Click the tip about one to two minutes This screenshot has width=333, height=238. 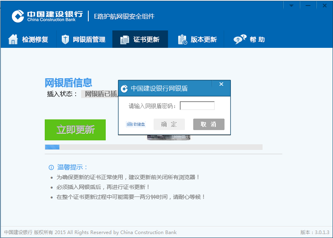pyautogui.click(x=131, y=197)
